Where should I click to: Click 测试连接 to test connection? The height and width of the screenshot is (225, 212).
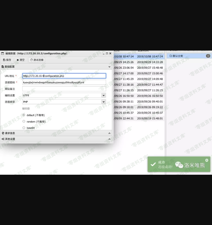(37, 60)
